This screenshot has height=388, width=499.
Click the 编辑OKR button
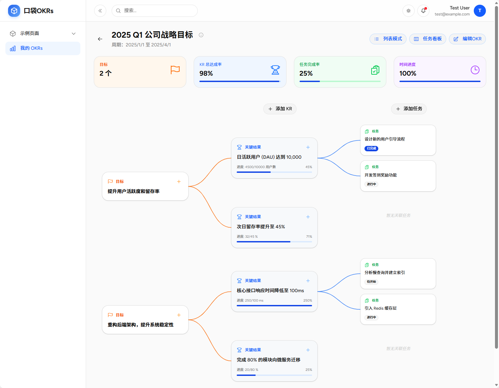click(467, 39)
